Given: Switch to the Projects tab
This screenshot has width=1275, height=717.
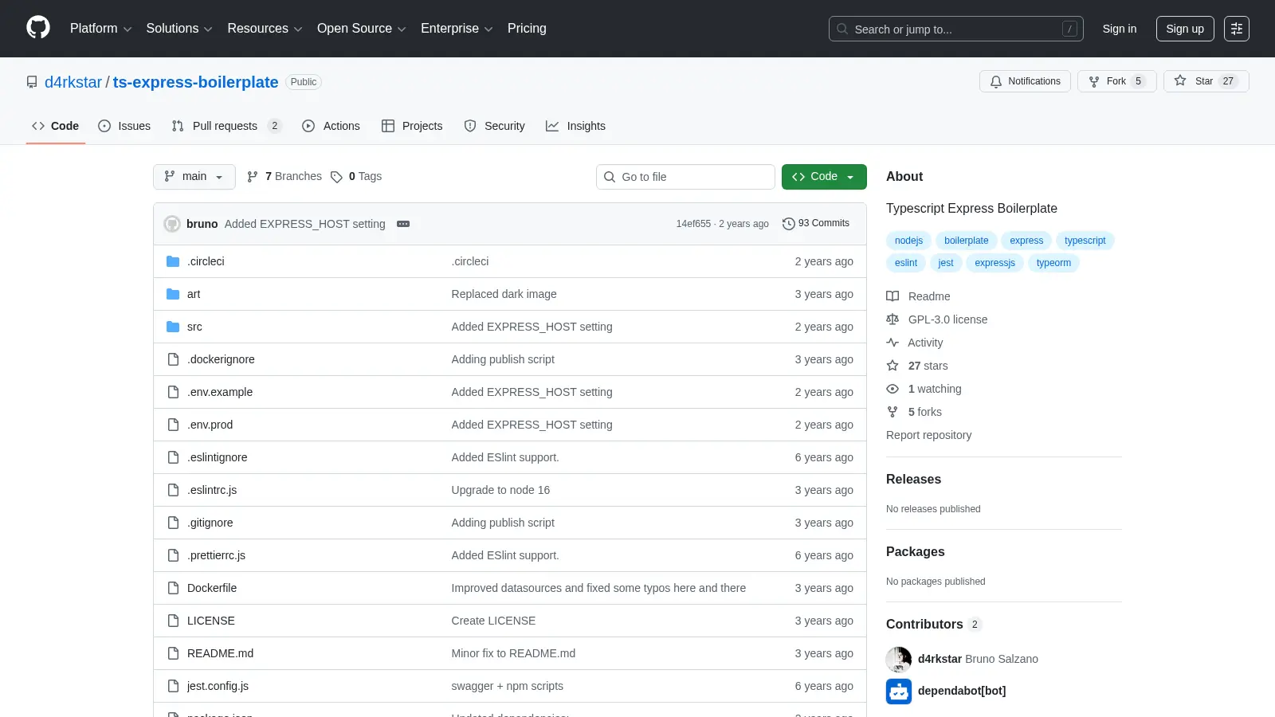Looking at the screenshot, I should [x=412, y=126].
